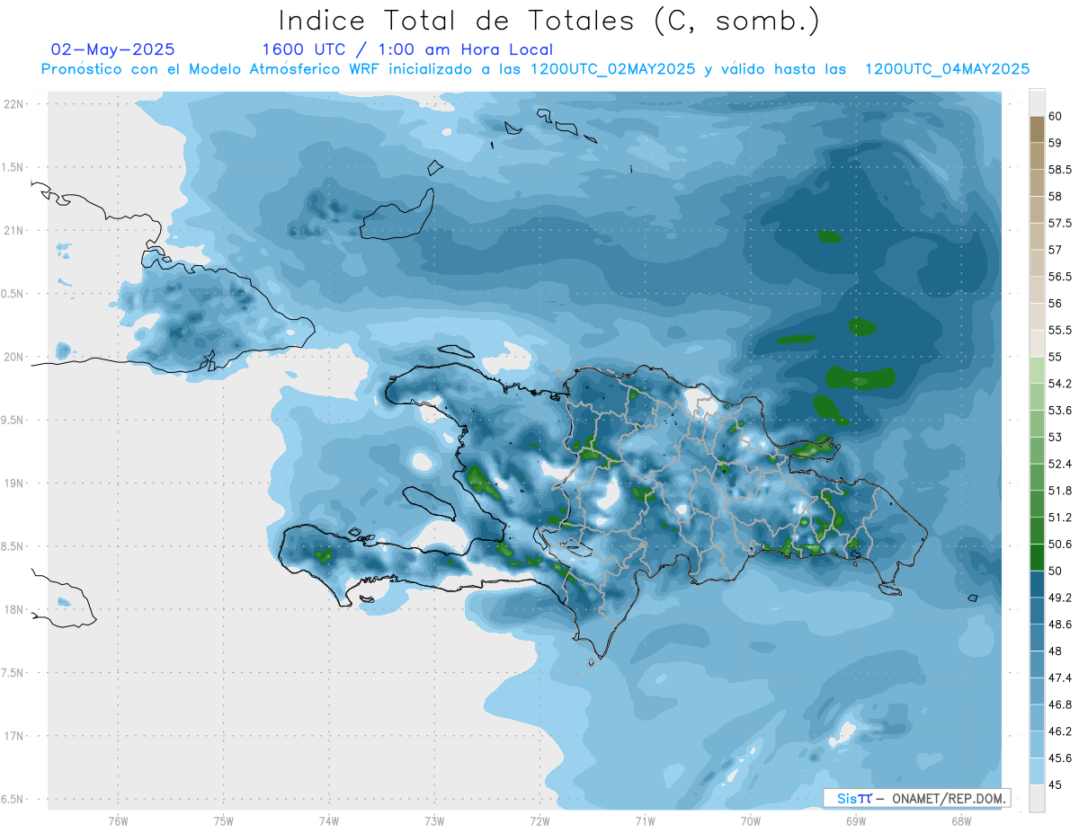Click the "69W" longitude label
Viewport: 1079px width, 833px height.
click(x=856, y=820)
